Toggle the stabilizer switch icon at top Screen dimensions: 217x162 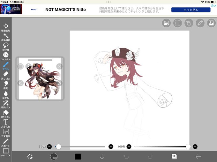[x=166, y=23]
